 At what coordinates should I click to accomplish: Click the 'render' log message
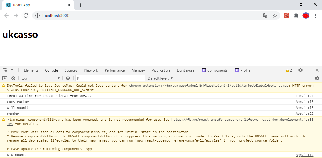tap(13, 114)
